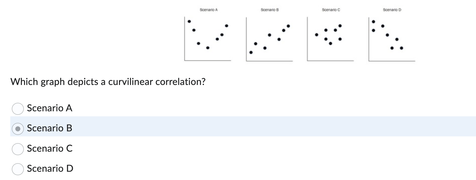The image size is (476, 180).
Task: Select the Scenario A radio button
Action: pyautogui.click(x=18, y=108)
